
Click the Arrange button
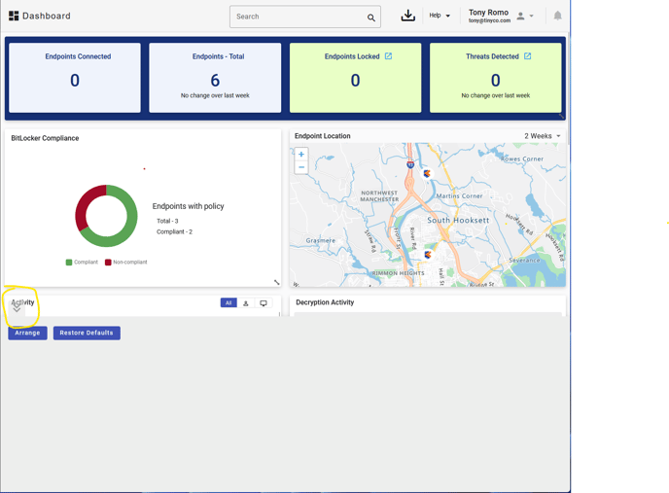tap(27, 333)
